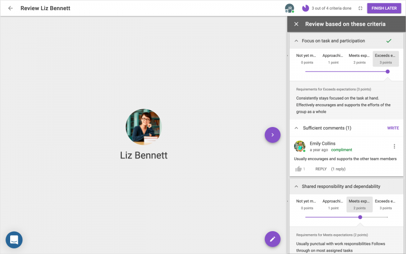Click the FINISH LATER button

point(384,8)
